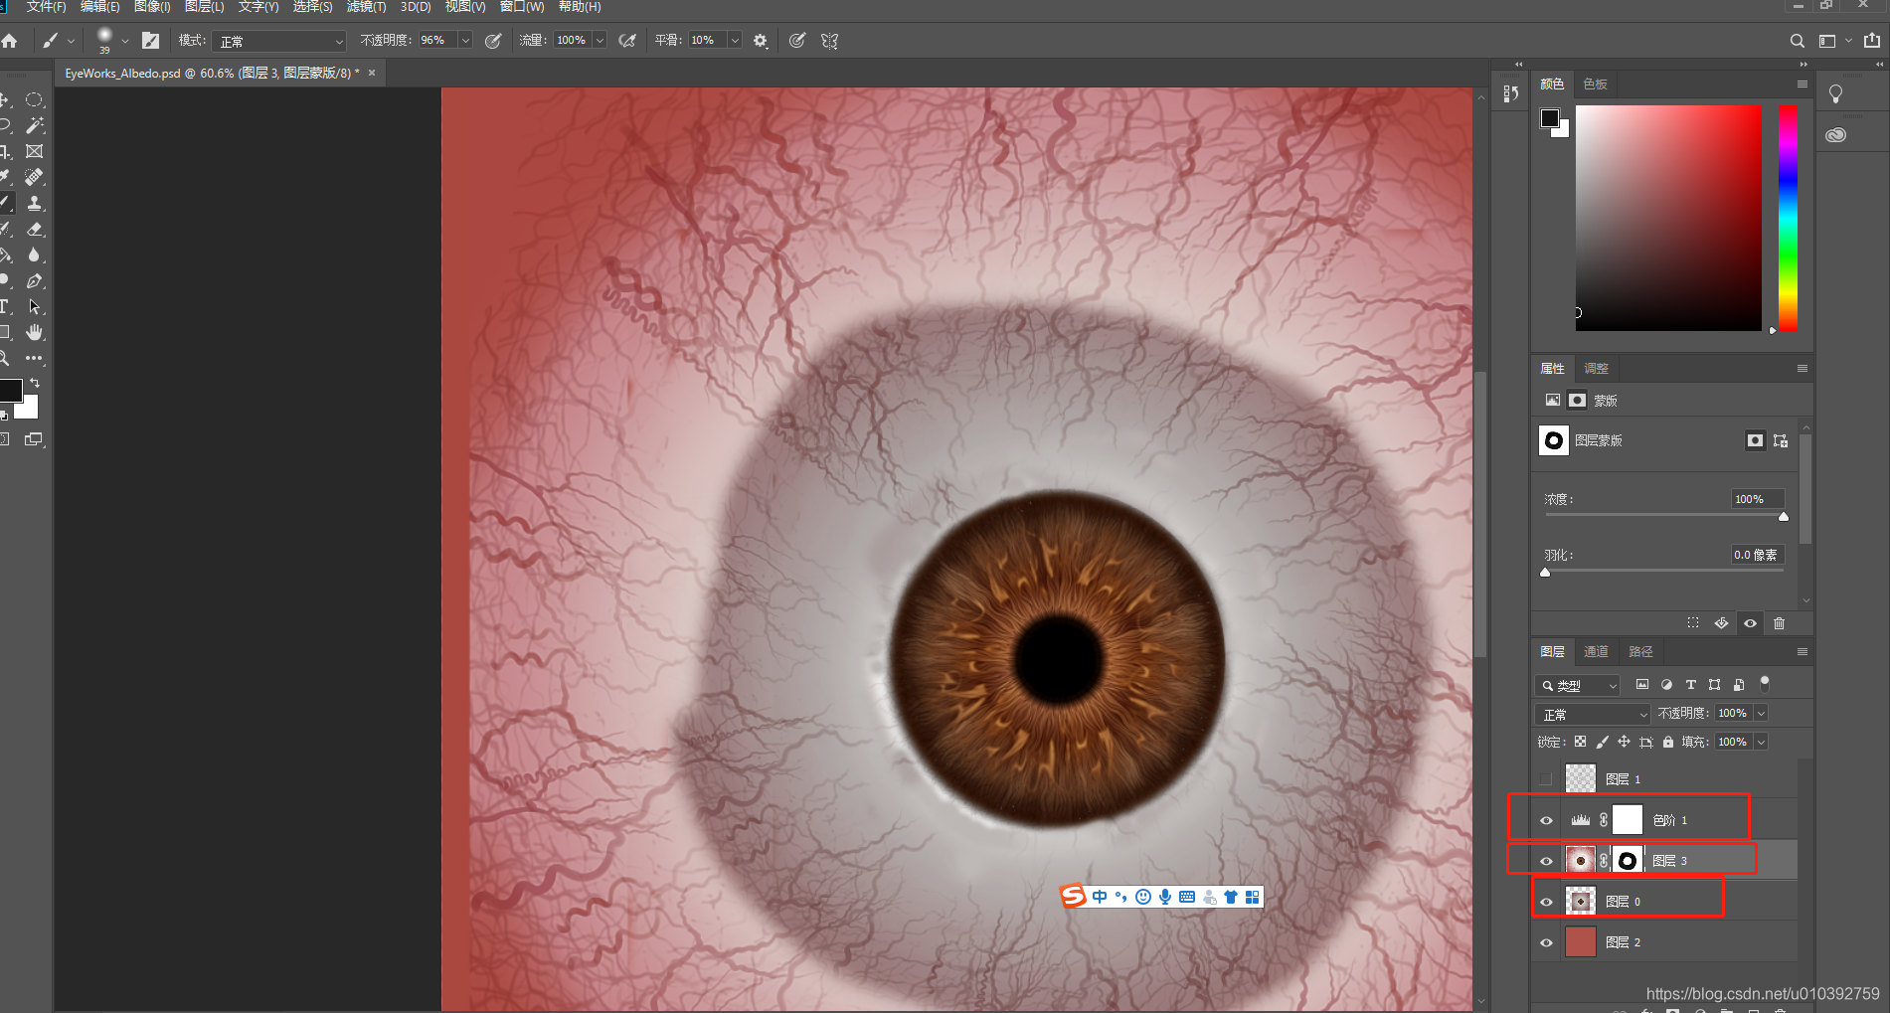Select the Hand tool

pos(34,332)
